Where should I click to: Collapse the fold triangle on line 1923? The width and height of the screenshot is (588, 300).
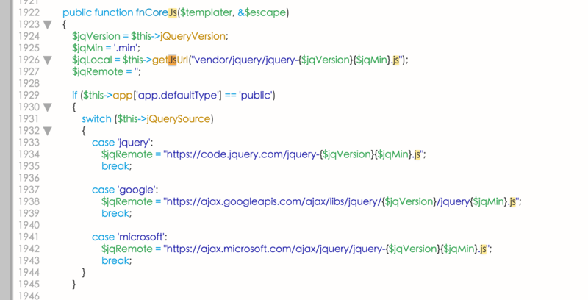point(47,25)
